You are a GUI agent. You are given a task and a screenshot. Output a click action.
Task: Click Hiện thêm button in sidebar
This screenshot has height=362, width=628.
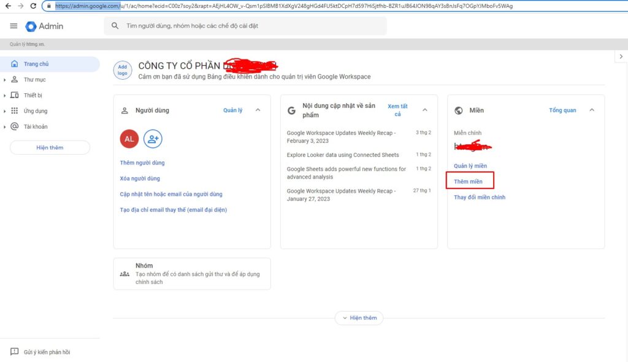pyautogui.click(x=50, y=147)
